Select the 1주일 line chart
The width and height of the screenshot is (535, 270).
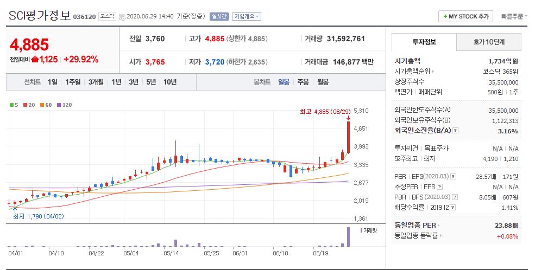(x=73, y=82)
